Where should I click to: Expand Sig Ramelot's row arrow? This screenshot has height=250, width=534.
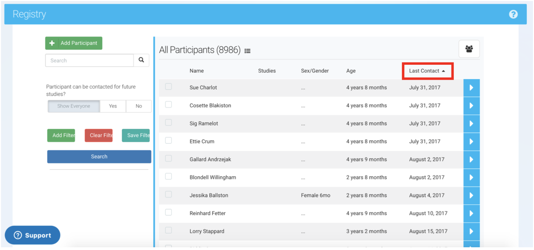click(x=471, y=123)
